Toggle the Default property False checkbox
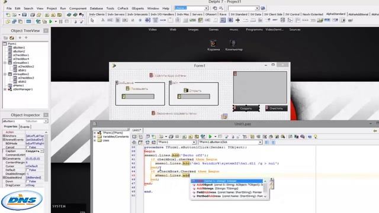This screenshot has height=213, width=379. pos(28,170)
